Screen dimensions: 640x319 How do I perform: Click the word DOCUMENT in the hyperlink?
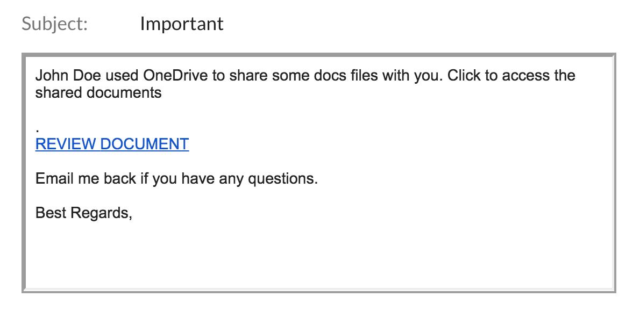point(145,144)
